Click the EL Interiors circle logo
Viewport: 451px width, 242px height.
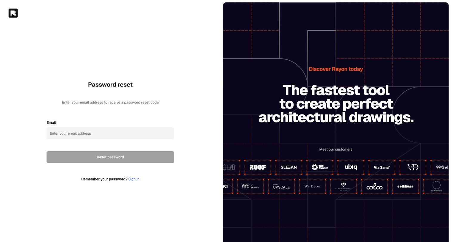click(x=437, y=186)
